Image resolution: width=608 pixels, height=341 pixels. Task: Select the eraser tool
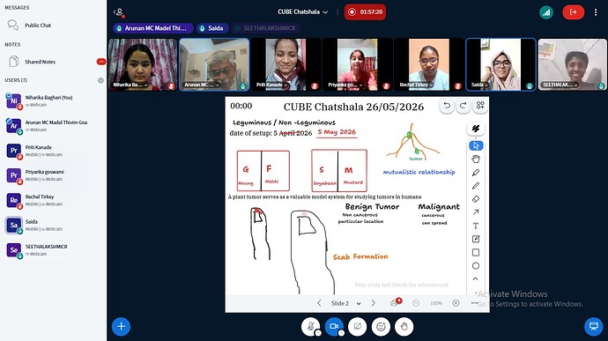tap(476, 199)
